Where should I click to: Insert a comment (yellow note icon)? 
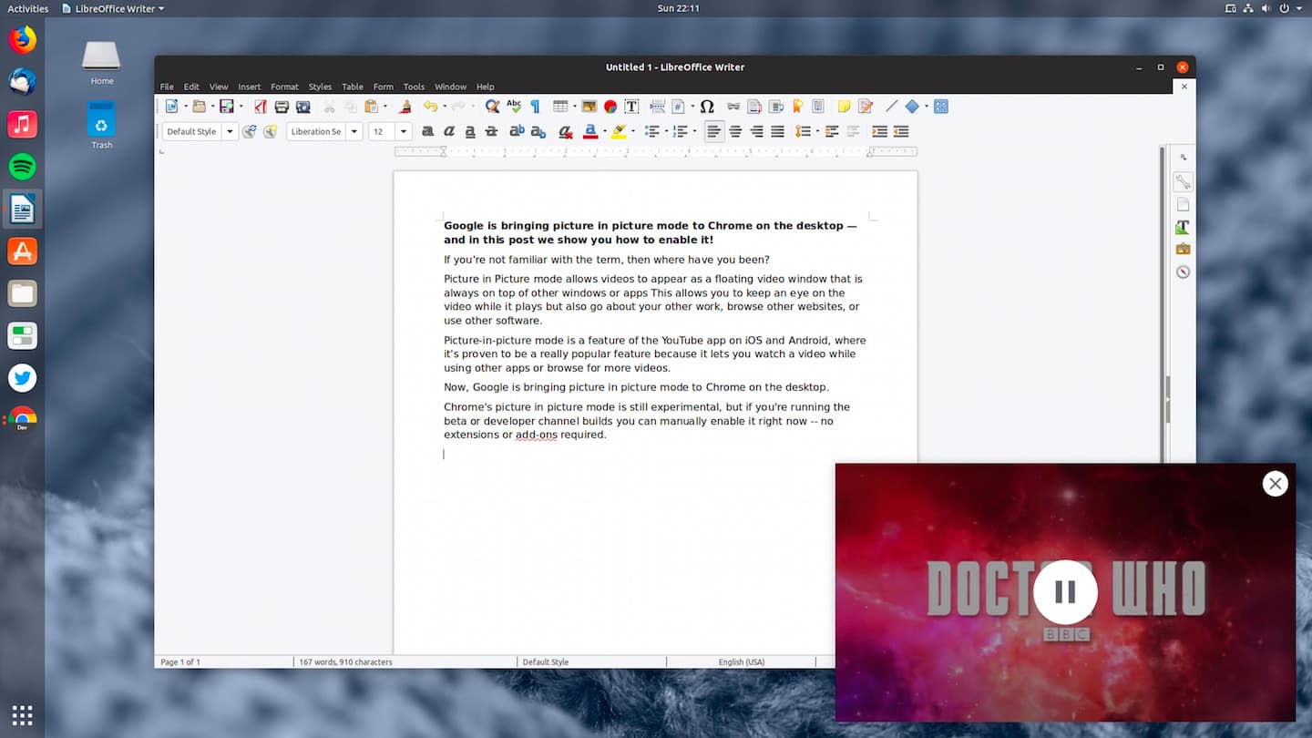[845, 107]
